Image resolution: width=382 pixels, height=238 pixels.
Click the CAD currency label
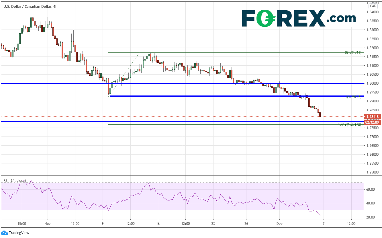pyautogui.click(x=373, y=6)
